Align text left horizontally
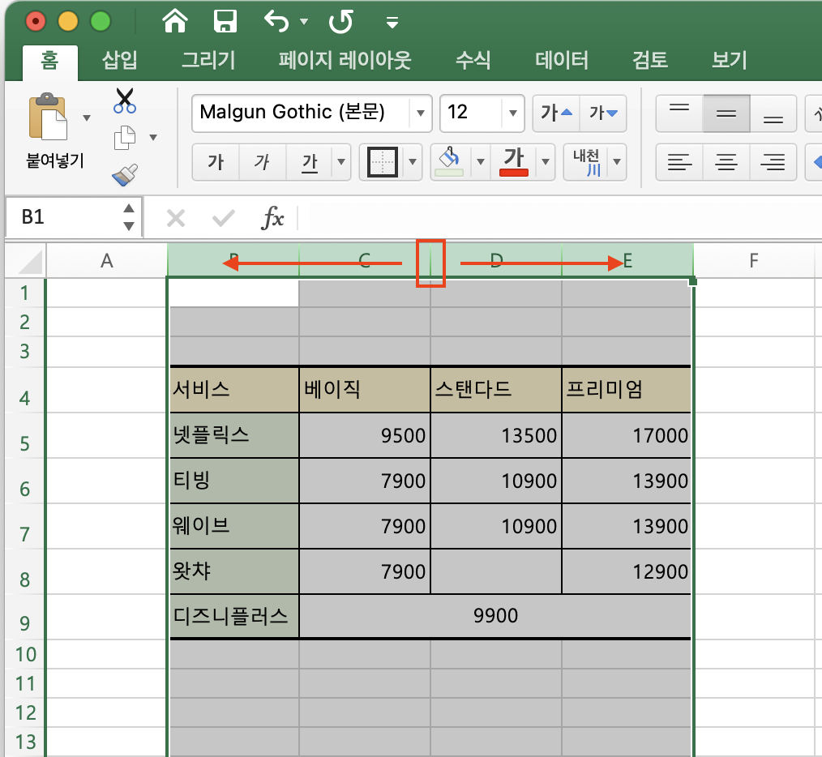This screenshot has width=822, height=757. point(679,162)
